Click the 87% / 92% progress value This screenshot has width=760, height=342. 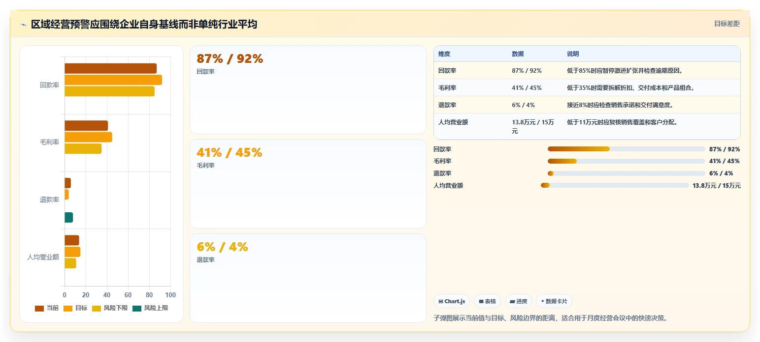[725, 149]
